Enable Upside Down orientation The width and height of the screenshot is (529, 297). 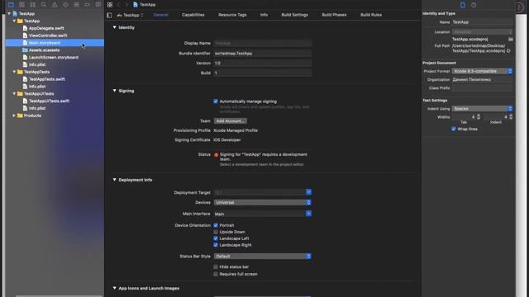pyautogui.click(x=216, y=232)
